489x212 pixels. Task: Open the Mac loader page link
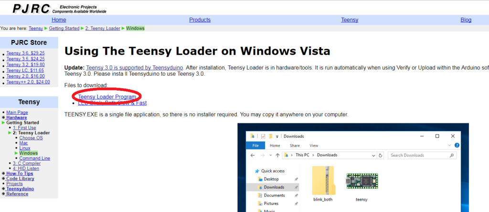point(24,143)
